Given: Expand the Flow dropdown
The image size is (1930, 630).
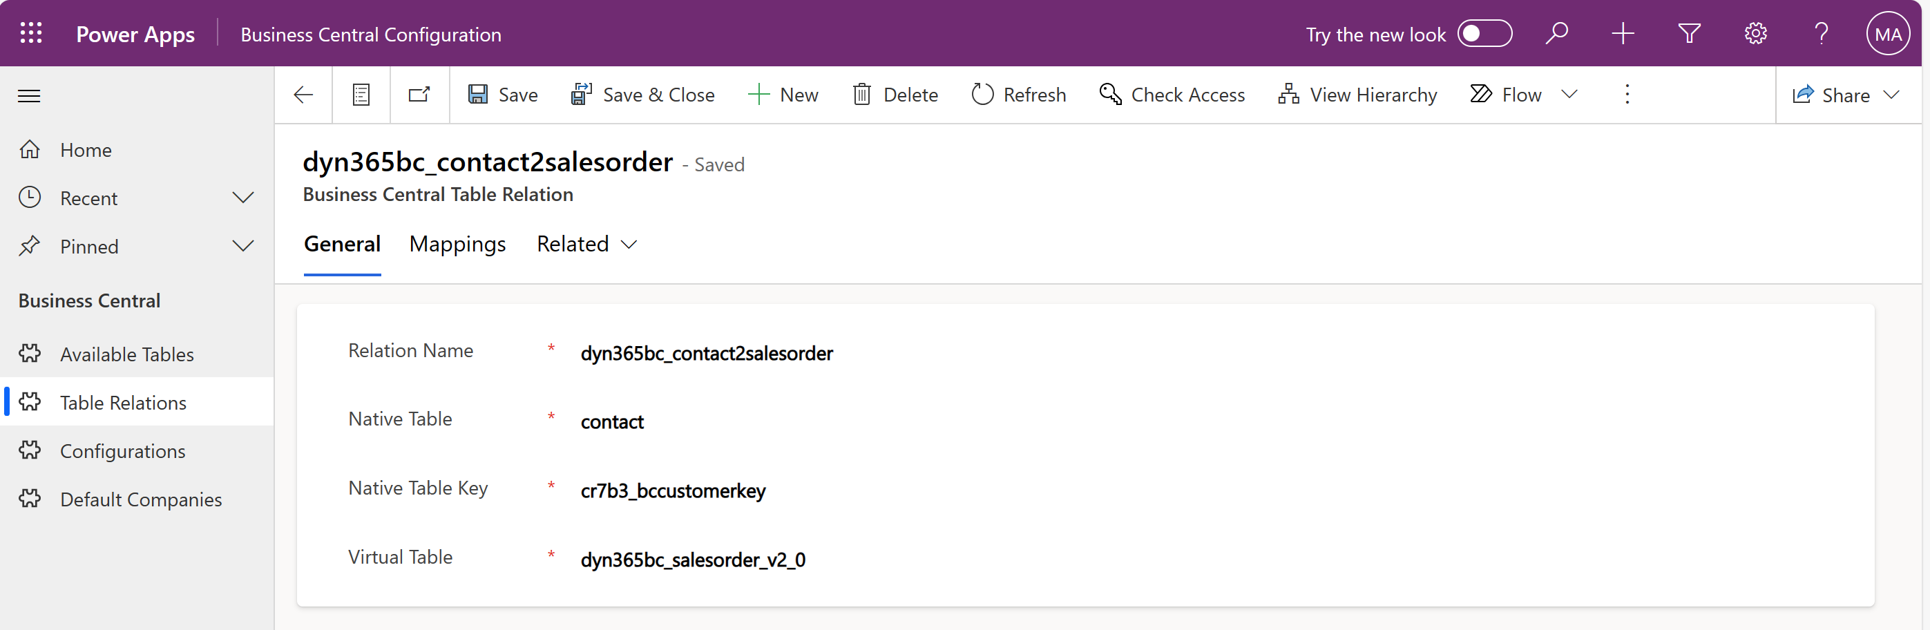Looking at the screenshot, I should (x=1570, y=95).
